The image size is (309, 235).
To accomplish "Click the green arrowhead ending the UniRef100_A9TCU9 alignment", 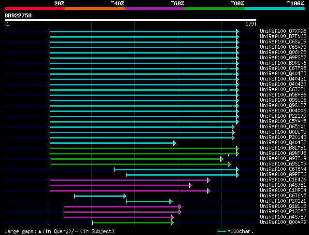I will click(222, 159).
